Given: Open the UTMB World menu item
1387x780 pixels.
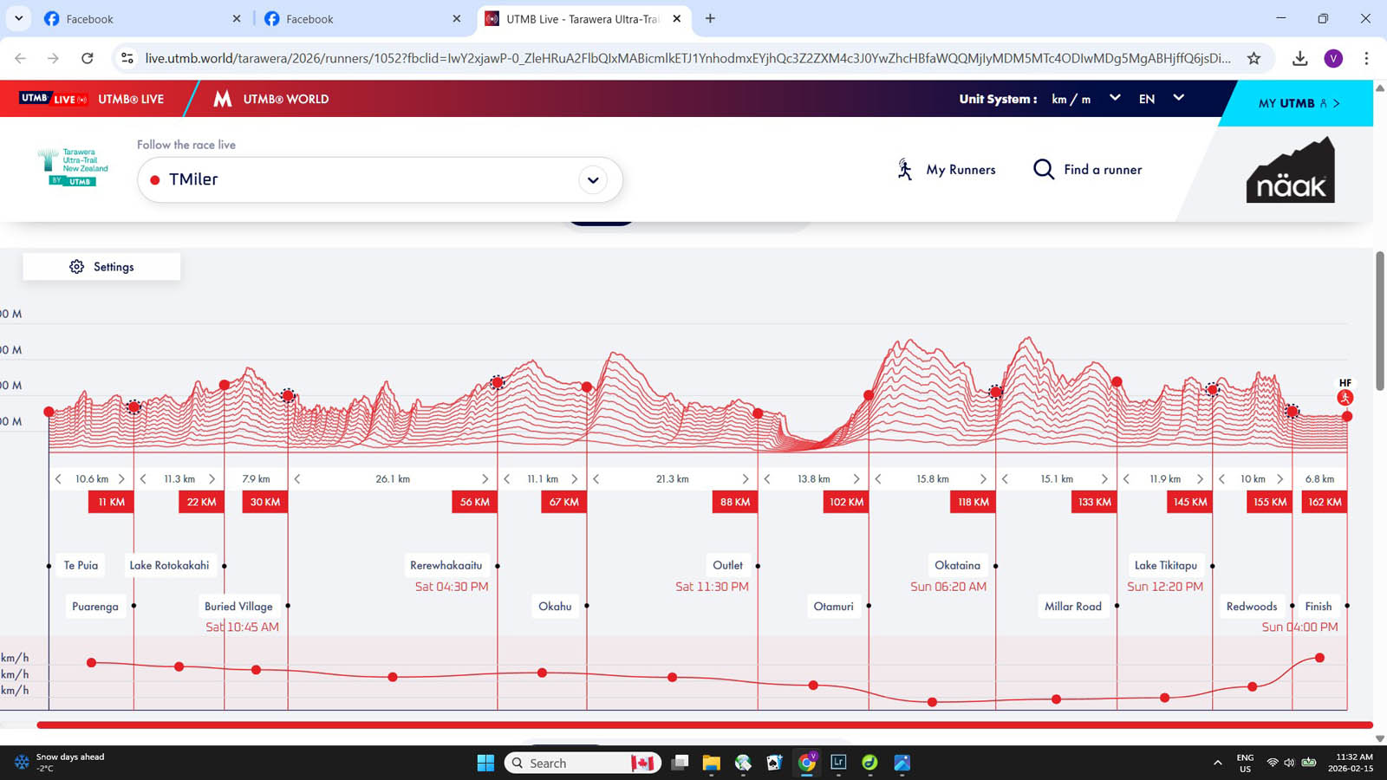Looking at the screenshot, I should [x=271, y=99].
